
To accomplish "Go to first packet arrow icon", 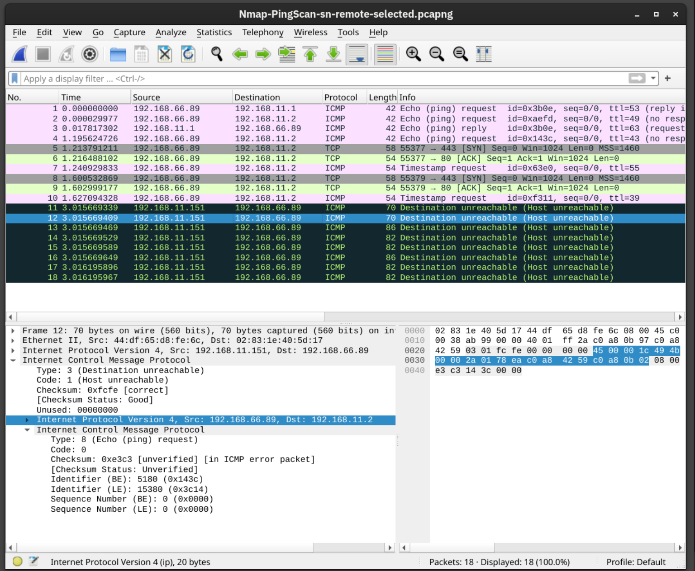I will (310, 54).
